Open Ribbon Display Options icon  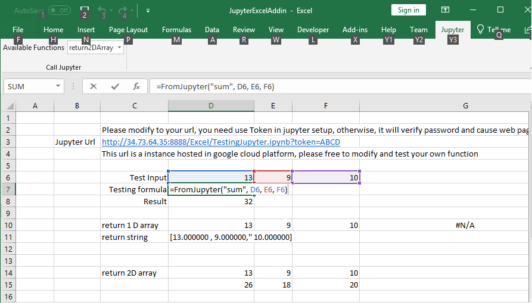(445, 10)
